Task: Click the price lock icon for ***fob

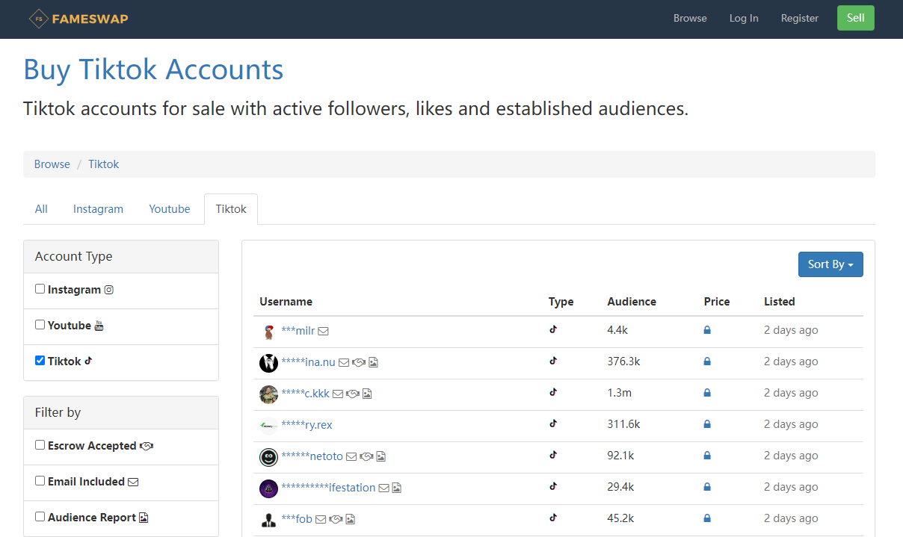Action: pos(707,518)
